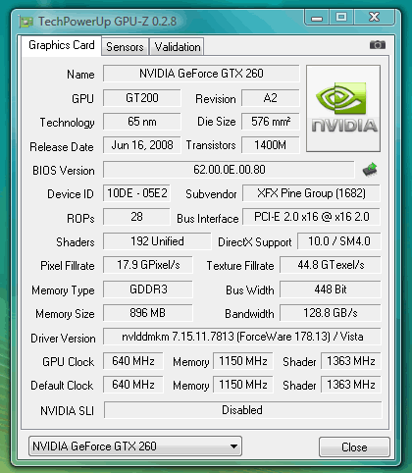The image size is (412, 473).
Task: Click the NVIDIA SLI field showing Disabled
Action: coord(242,410)
